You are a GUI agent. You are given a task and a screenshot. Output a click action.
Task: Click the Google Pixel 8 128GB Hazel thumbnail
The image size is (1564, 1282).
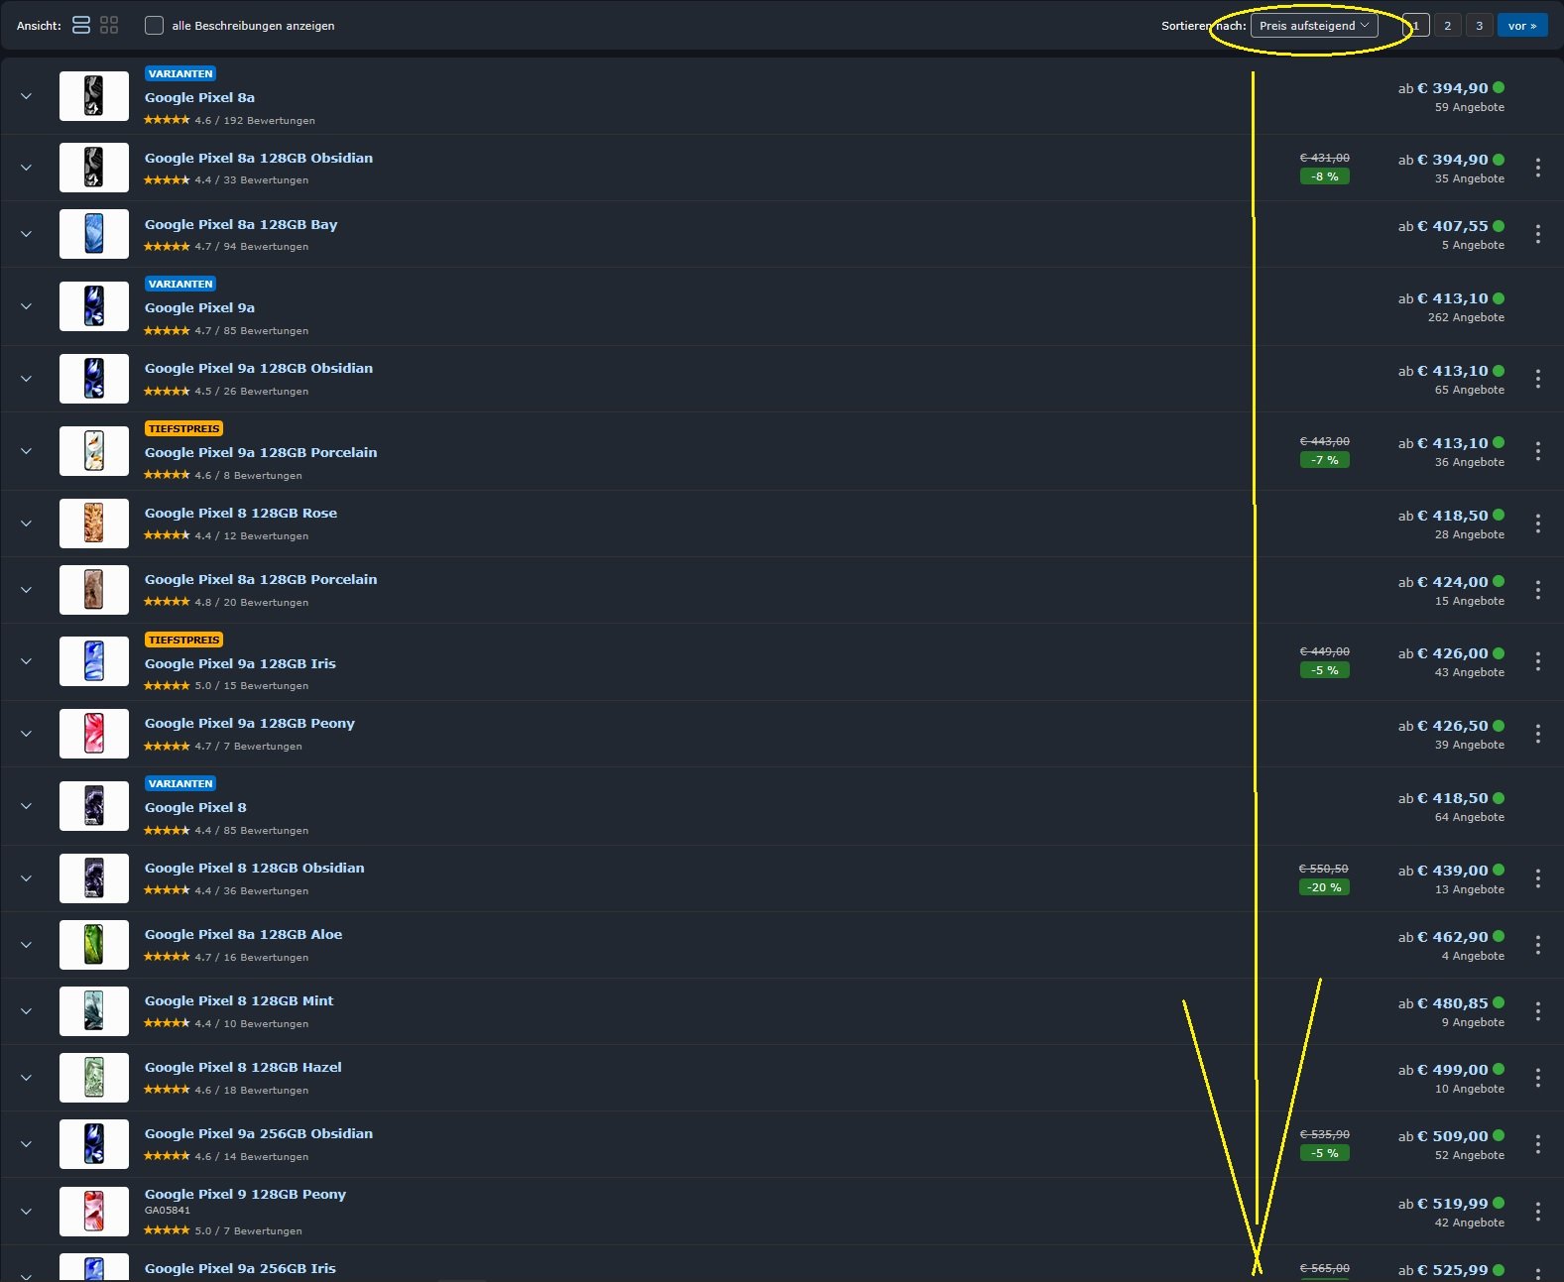click(94, 1078)
